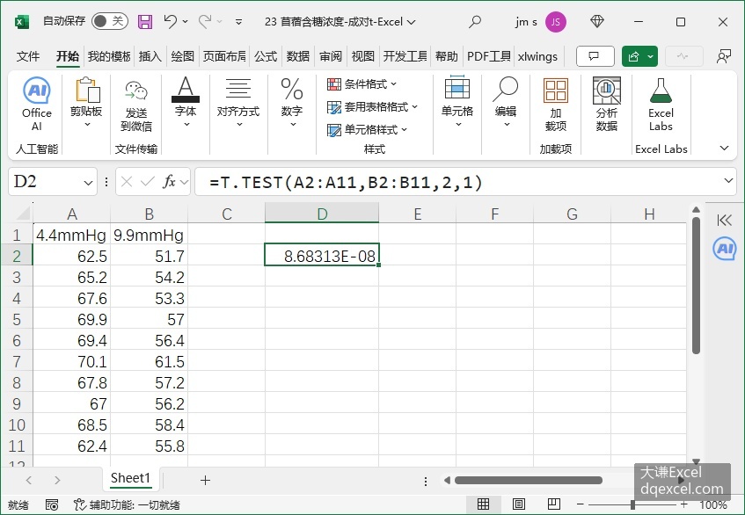
Task: Click the Insert Function fx icon
Action: tap(169, 181)
